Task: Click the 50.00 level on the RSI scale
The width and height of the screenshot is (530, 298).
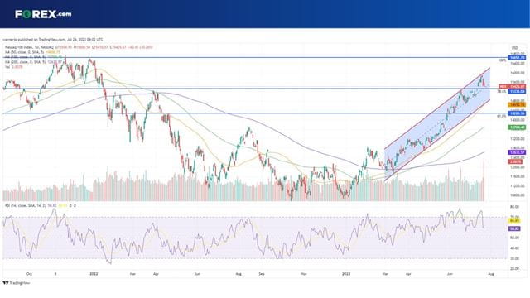Action: pos(516,238)
